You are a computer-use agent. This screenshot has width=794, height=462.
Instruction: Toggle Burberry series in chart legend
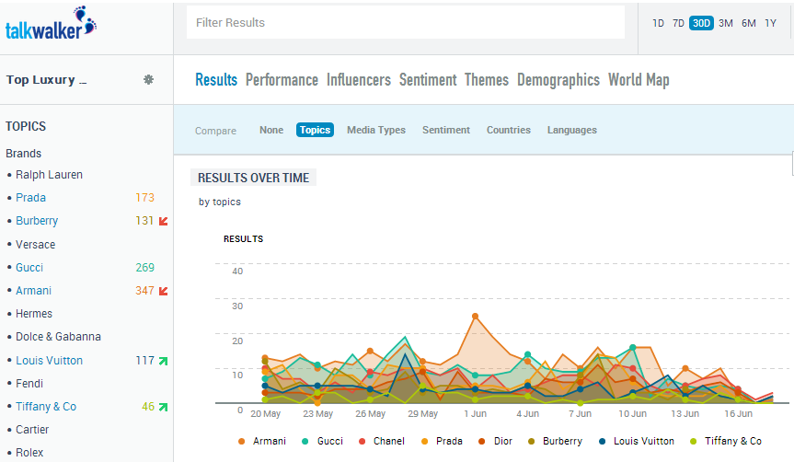(x=555, y=441)
